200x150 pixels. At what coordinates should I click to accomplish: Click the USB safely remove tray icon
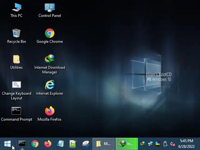[x=165, y=144]
